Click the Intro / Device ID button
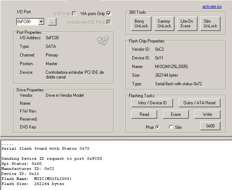This screenshot has width=232, height=190. pyautogui.click(x=152, y=103)
